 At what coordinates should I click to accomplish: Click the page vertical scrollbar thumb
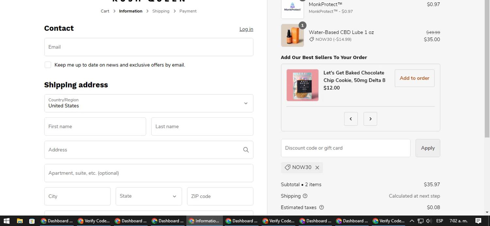tap(487, 68)
